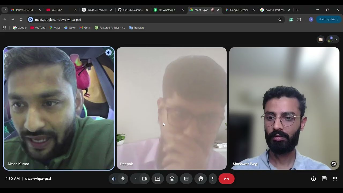Select Deepak video tile
The image size is (343, 193).
pos(171,109)
